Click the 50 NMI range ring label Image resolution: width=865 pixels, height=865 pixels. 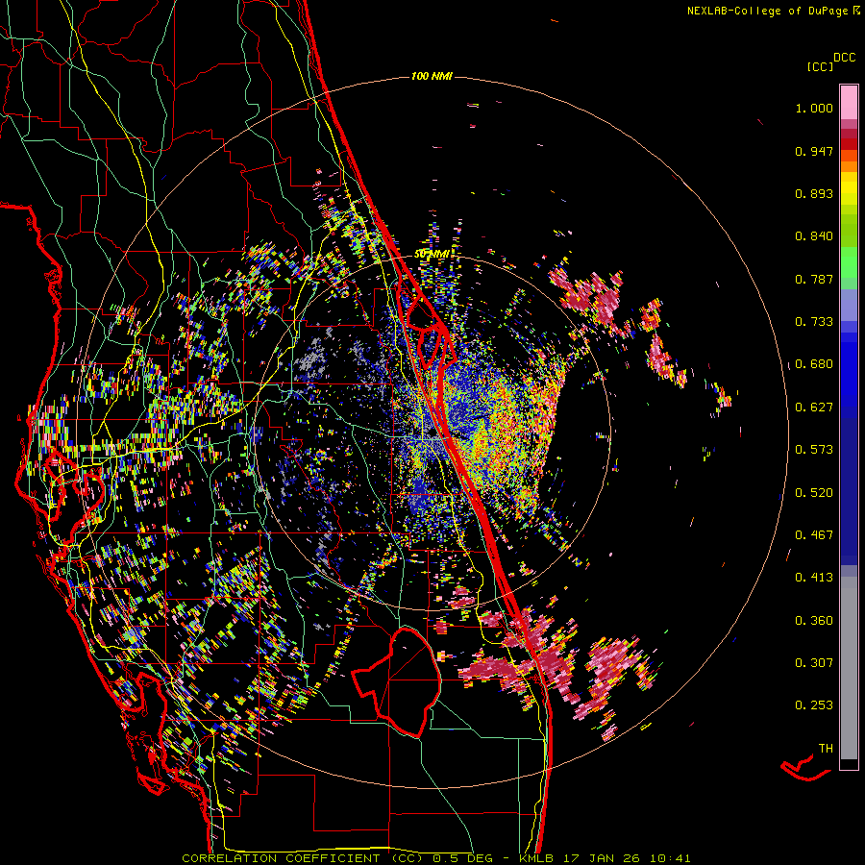[431, 255]
